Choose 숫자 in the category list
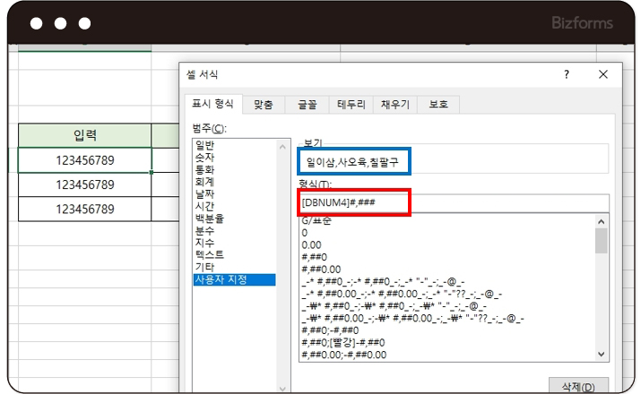 pyautogui.click(x=205, y=157)
